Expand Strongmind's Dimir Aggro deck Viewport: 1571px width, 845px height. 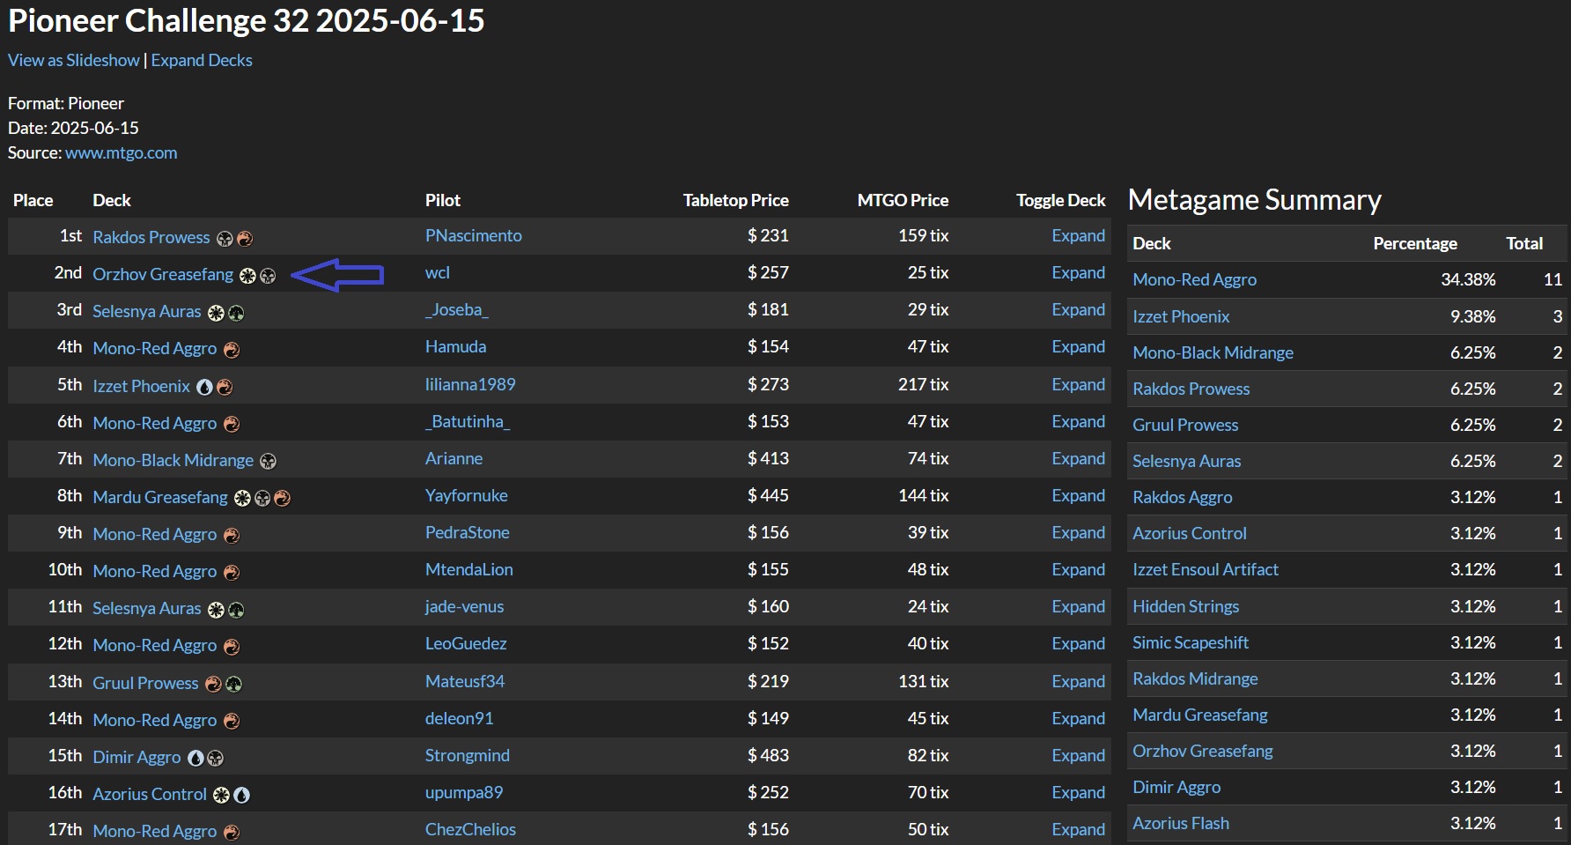[x=1078, y=755]
